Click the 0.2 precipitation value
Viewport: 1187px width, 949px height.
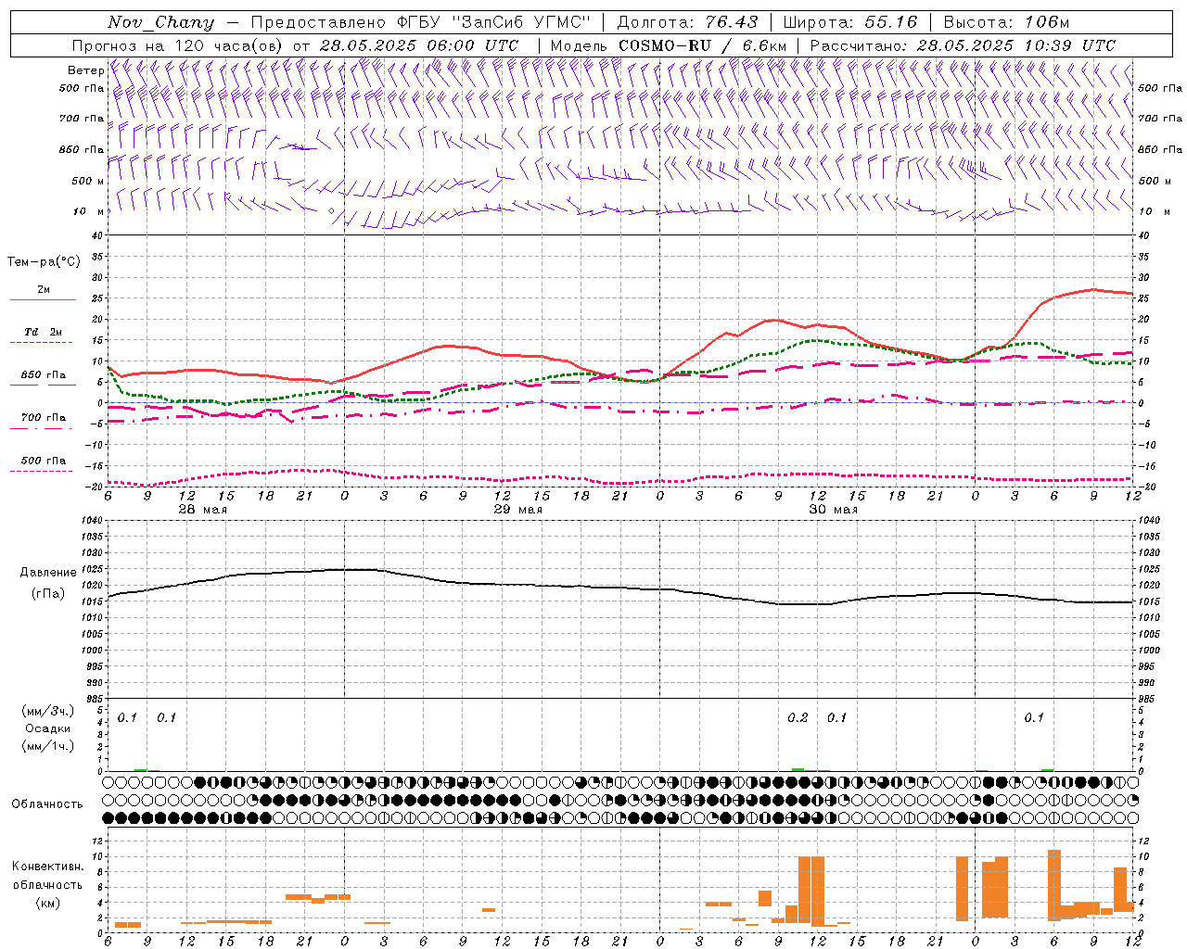click(x=798, y=717)
